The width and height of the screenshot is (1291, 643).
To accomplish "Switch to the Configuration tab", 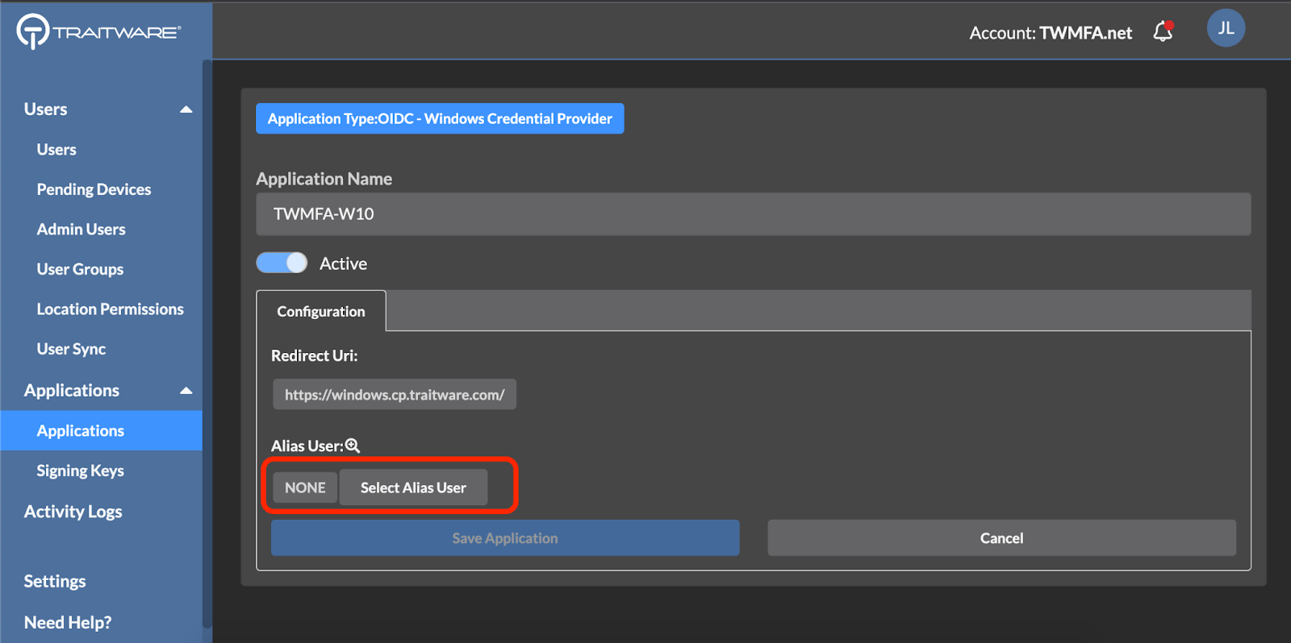I will (x=321, y=311).
